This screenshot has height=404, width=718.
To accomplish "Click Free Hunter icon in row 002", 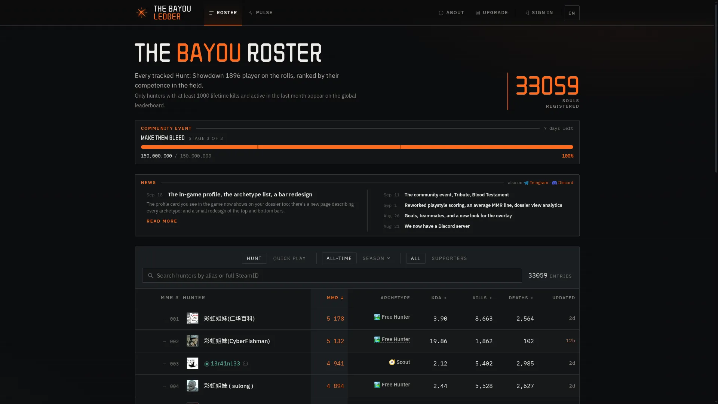I will pos(377,340).
